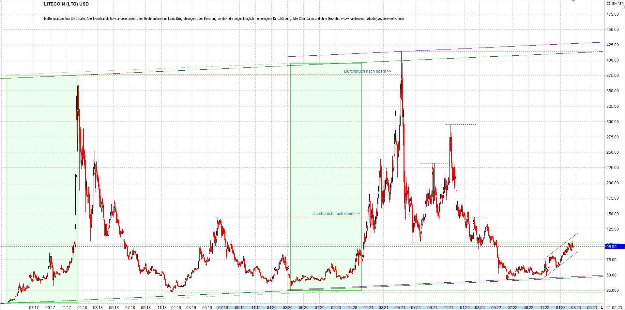
Task: Click the 03.20 date on time axis
Action: click(288, 307)
